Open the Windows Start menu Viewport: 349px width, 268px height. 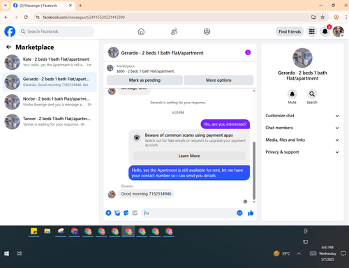click(6, 253)
